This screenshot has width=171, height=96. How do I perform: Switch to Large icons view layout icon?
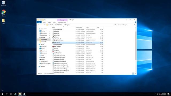click(x=135, y=74)
